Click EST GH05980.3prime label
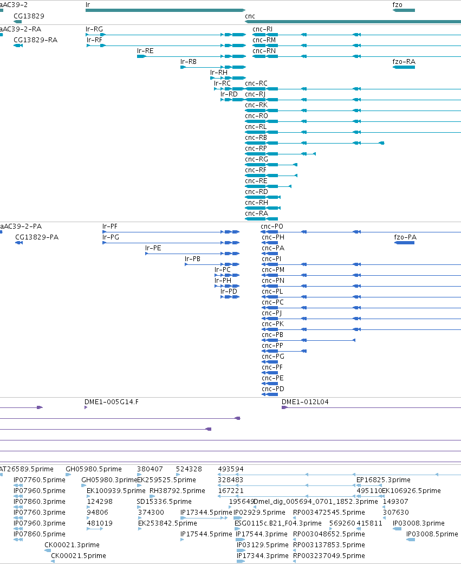This screenshot has width=461, height=564. [109, 480]
